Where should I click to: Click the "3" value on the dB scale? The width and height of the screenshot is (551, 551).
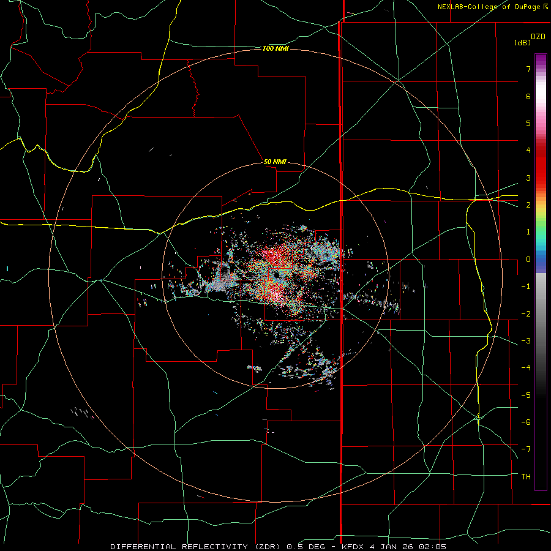click(528, 178)
